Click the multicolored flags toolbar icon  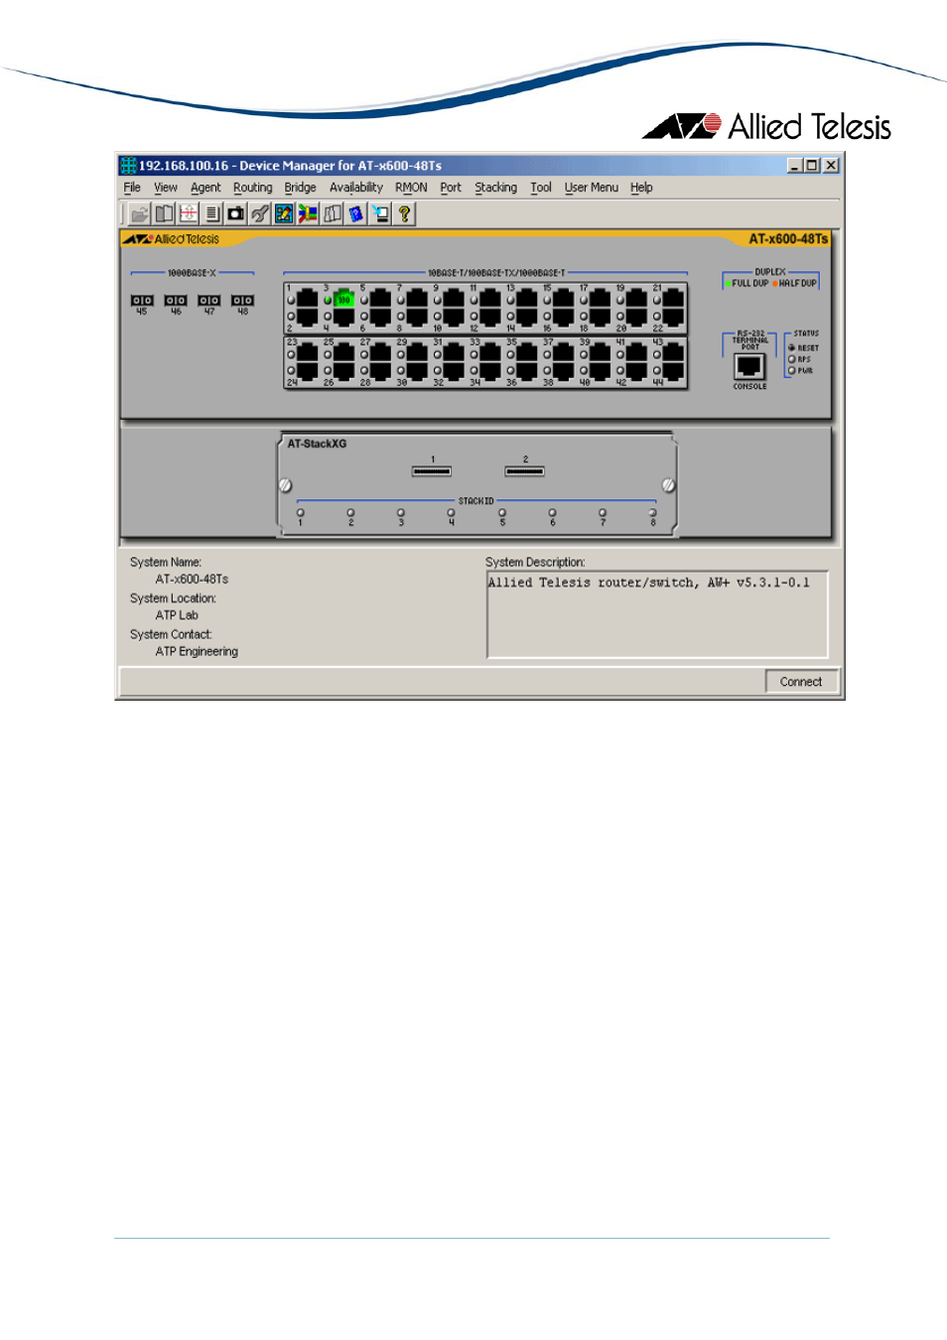click(x=308, y=213)
